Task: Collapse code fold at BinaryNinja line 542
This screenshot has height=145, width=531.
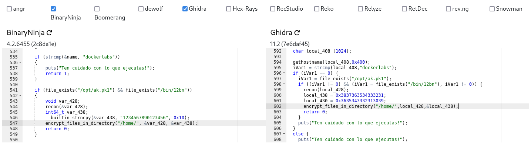Action: coord(20,96)
